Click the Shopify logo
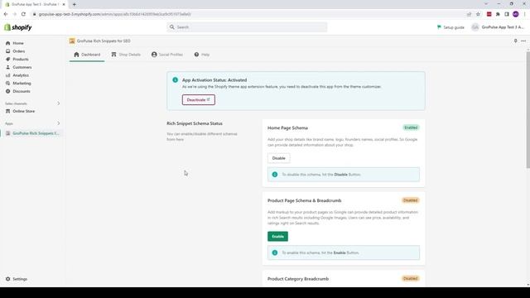530x298 pixels. (x=18, y=27)
